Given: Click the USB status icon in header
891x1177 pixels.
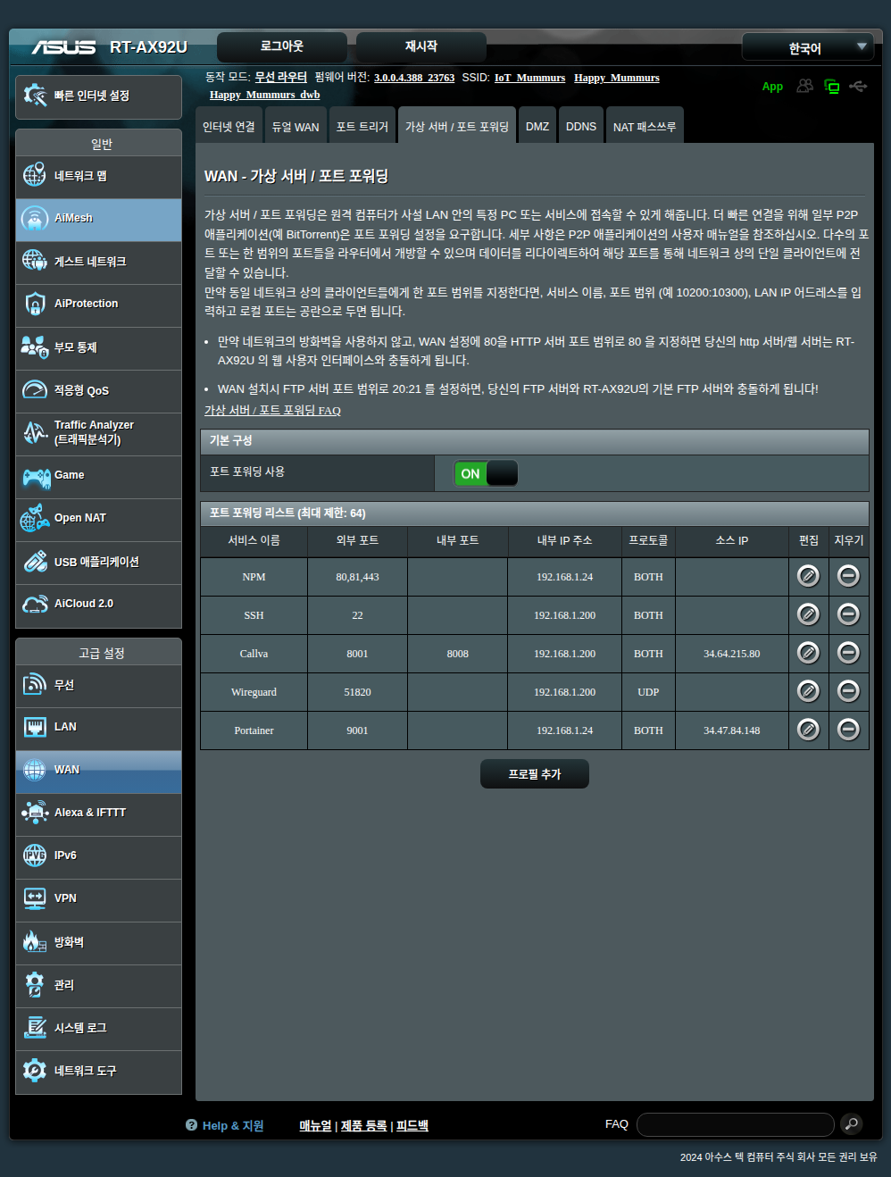Looking at the screenshot, I should [858, 87].
